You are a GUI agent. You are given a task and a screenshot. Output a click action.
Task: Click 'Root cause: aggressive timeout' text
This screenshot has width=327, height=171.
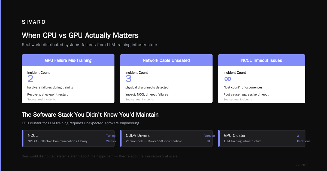click(246, 94)
